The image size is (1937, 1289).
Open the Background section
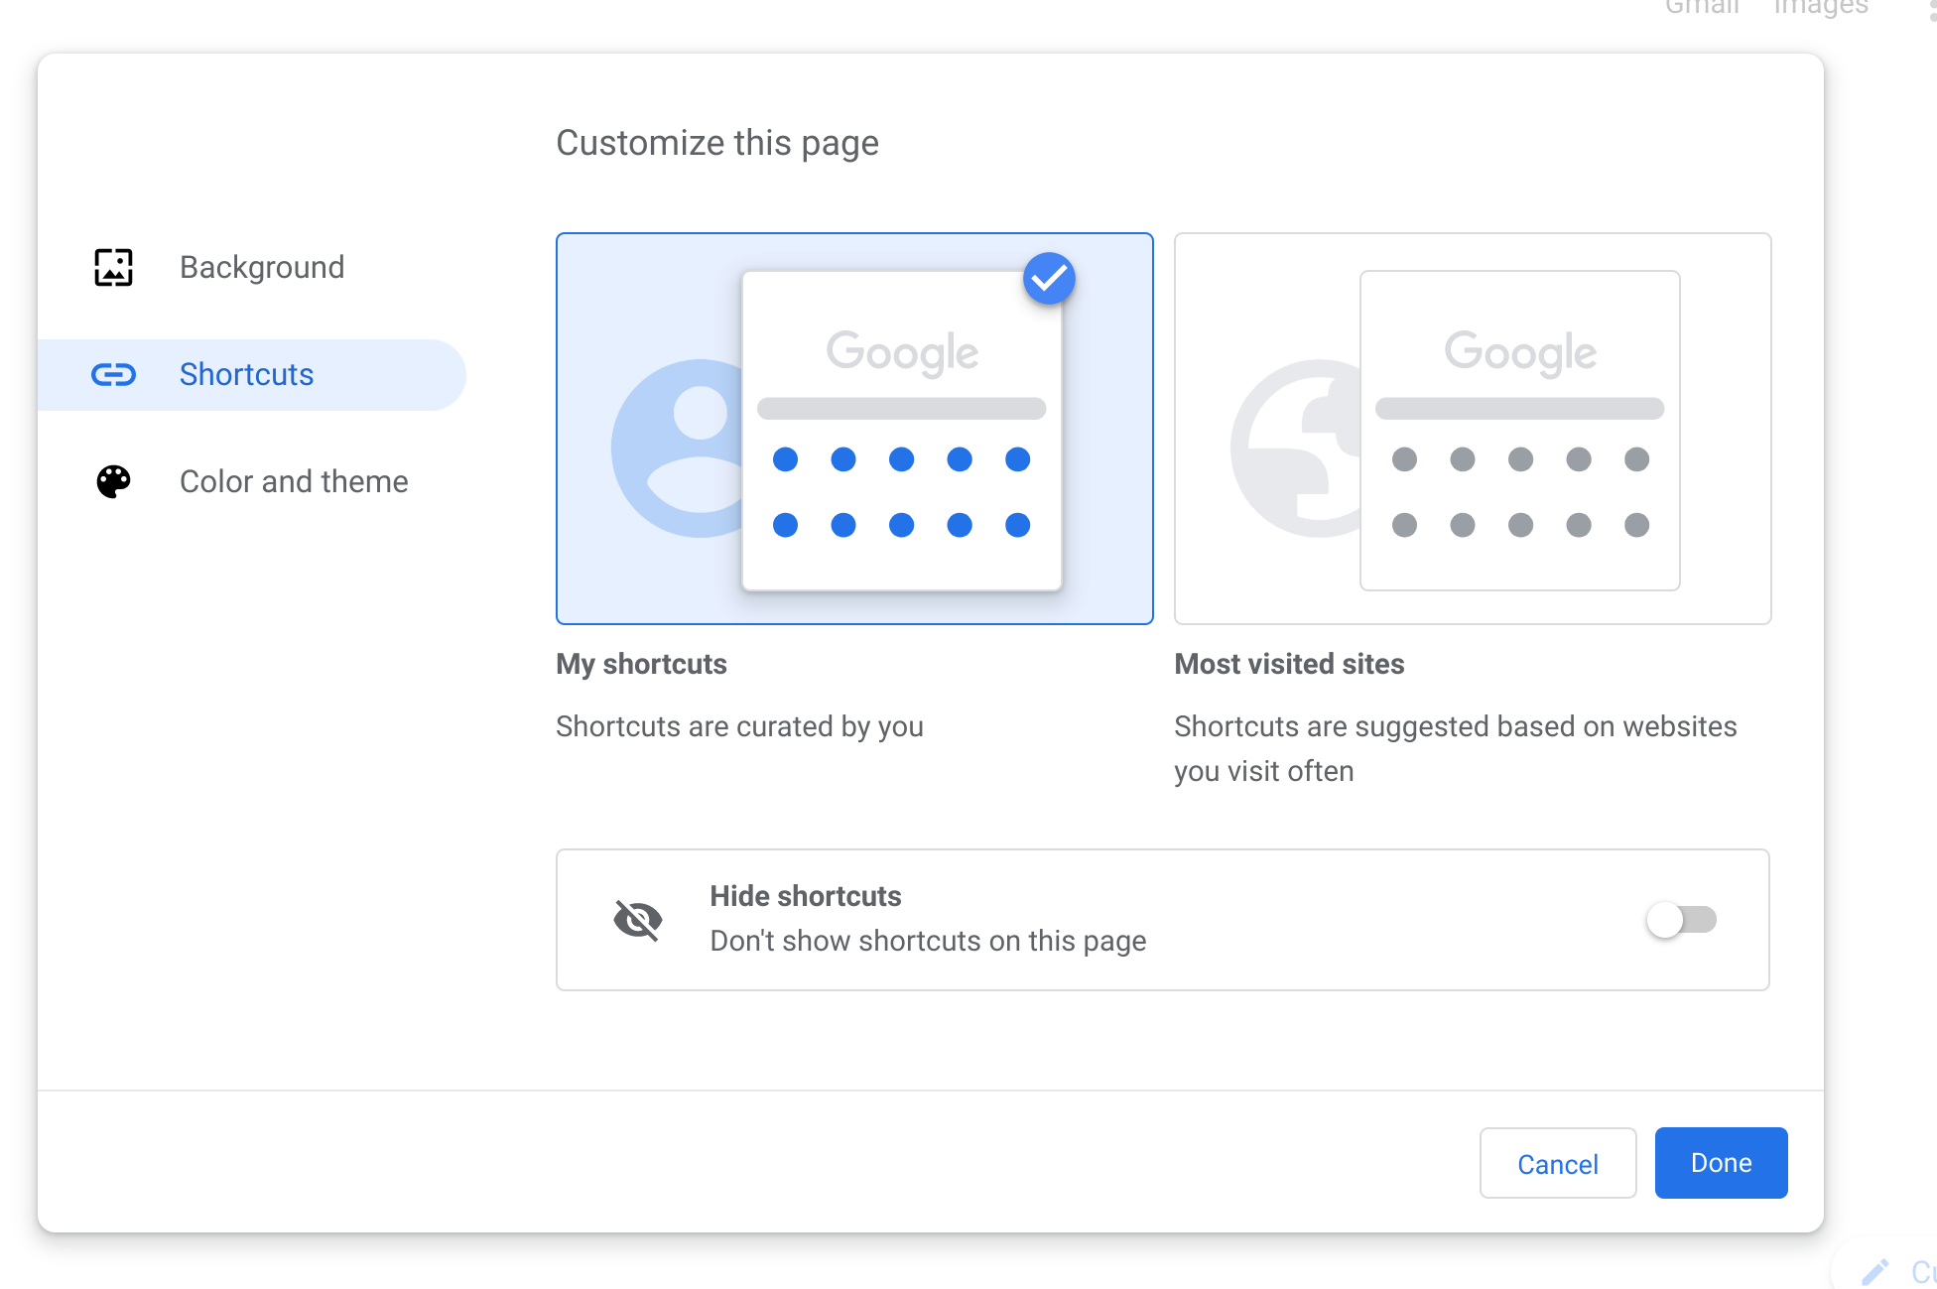262,267
